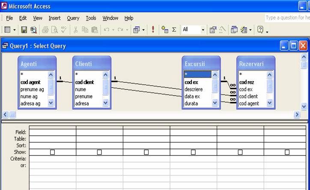310x190 pixels.
Task: Run the query with the exclamation icon
Action: 153,30
